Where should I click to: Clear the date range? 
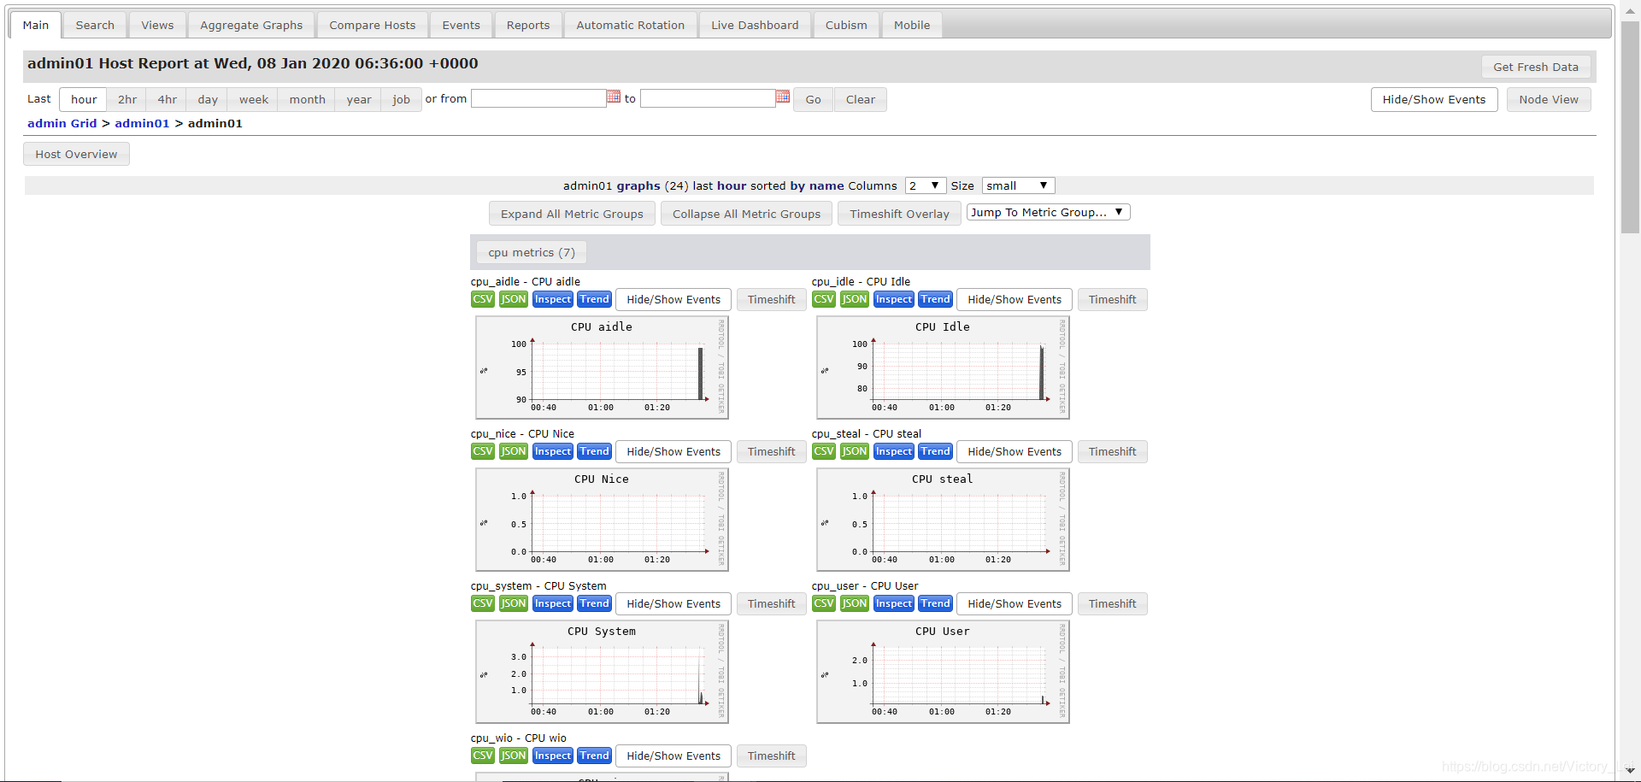pyautogui.click(x=861, y=99)
